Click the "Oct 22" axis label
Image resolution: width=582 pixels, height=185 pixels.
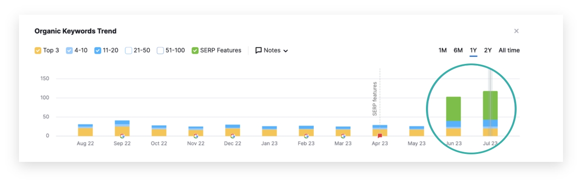[159, 143]
